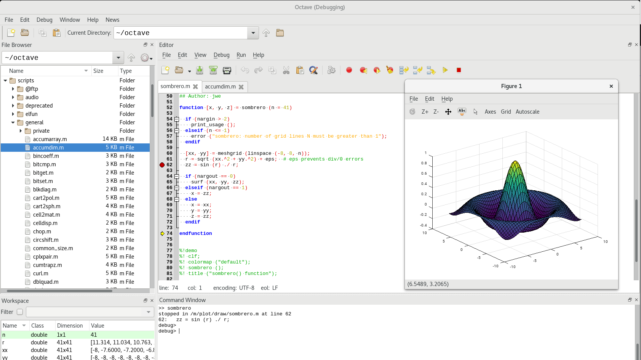Collapse the general folder in File Browser
The height and width of the screenshot is (360, 641).
(x=13, y=122)
